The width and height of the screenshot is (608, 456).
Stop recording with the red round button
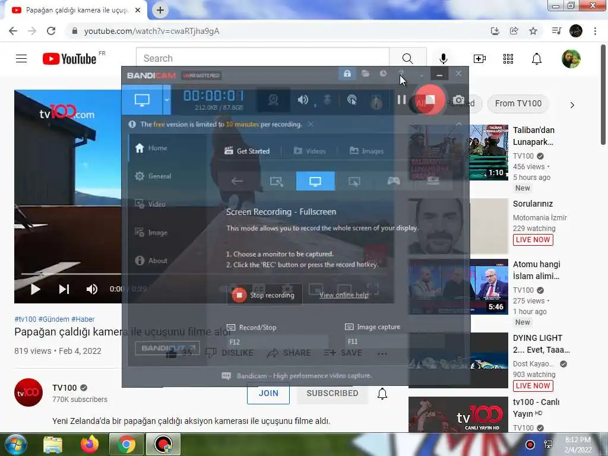[x=429, y=100]
